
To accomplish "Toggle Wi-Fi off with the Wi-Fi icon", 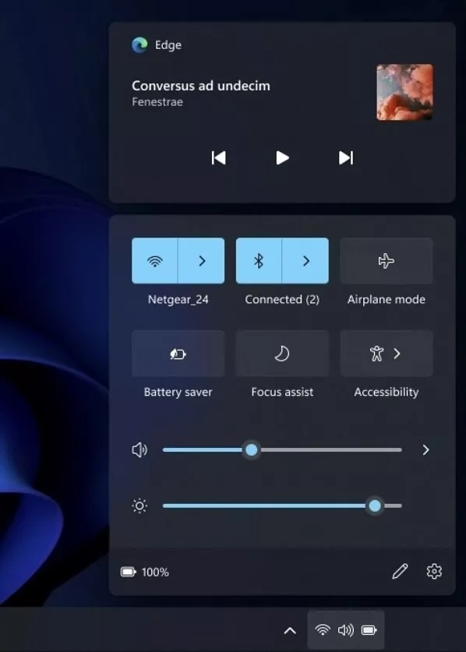I will tap(155, 261).
